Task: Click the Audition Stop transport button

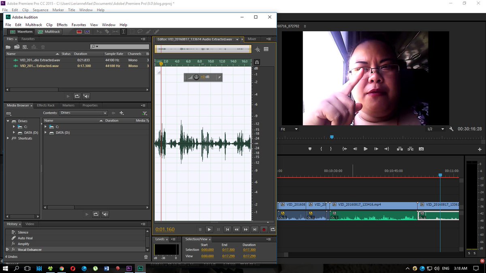Action: click(200, 230)
